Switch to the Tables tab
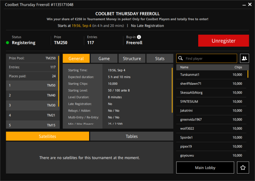This screenshot has height=181, width=255. (132, 136)
